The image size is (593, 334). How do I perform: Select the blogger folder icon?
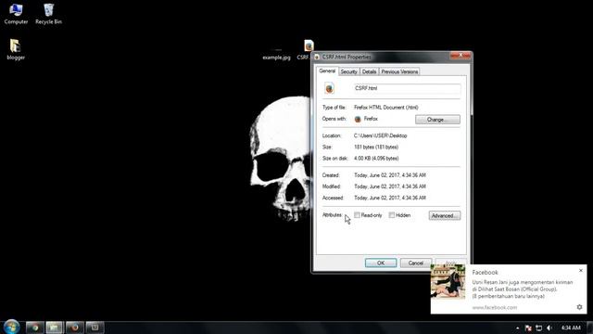tap(16, 49)
